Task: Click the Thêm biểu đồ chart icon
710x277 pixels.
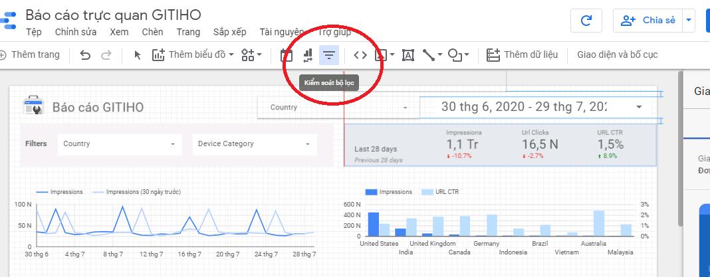Action: tap(158, 55)
